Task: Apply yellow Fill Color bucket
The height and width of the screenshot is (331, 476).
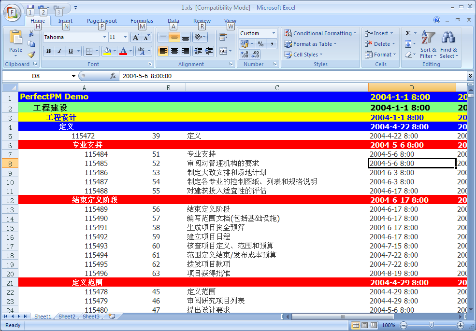Action: pyautogui.click(x=107, y=51)
